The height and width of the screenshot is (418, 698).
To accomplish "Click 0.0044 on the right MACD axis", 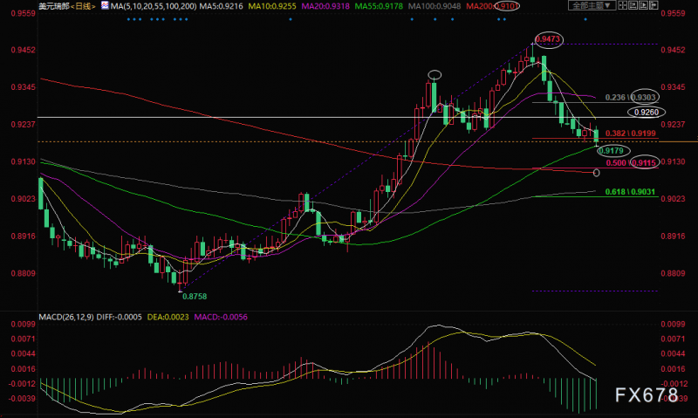I will click(673, 353).
